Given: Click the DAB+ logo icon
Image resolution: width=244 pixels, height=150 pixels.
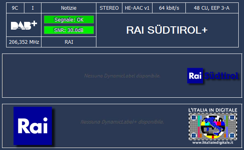Looking at the screenshot, I should pyautogui.click(x=24, y=25).
